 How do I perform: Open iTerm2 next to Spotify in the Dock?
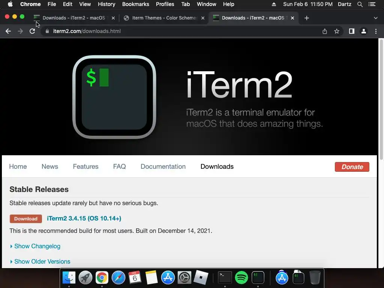point(258,277)
